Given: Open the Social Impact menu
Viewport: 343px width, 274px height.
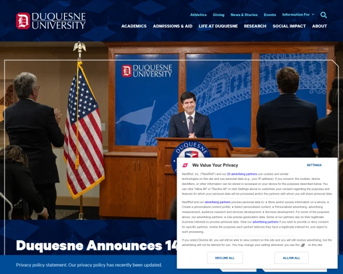Looking at the screenshot, I should pyautogui.click(x=289, y=26).
